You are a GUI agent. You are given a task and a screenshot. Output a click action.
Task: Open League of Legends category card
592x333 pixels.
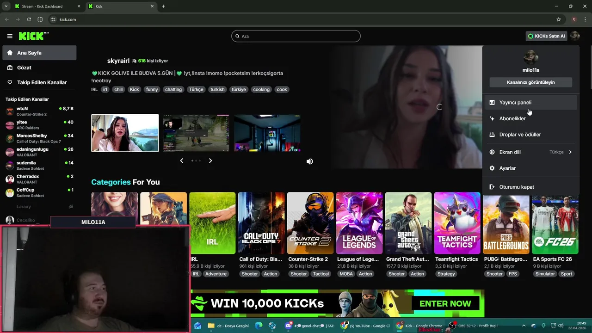[x=359, y=223]
